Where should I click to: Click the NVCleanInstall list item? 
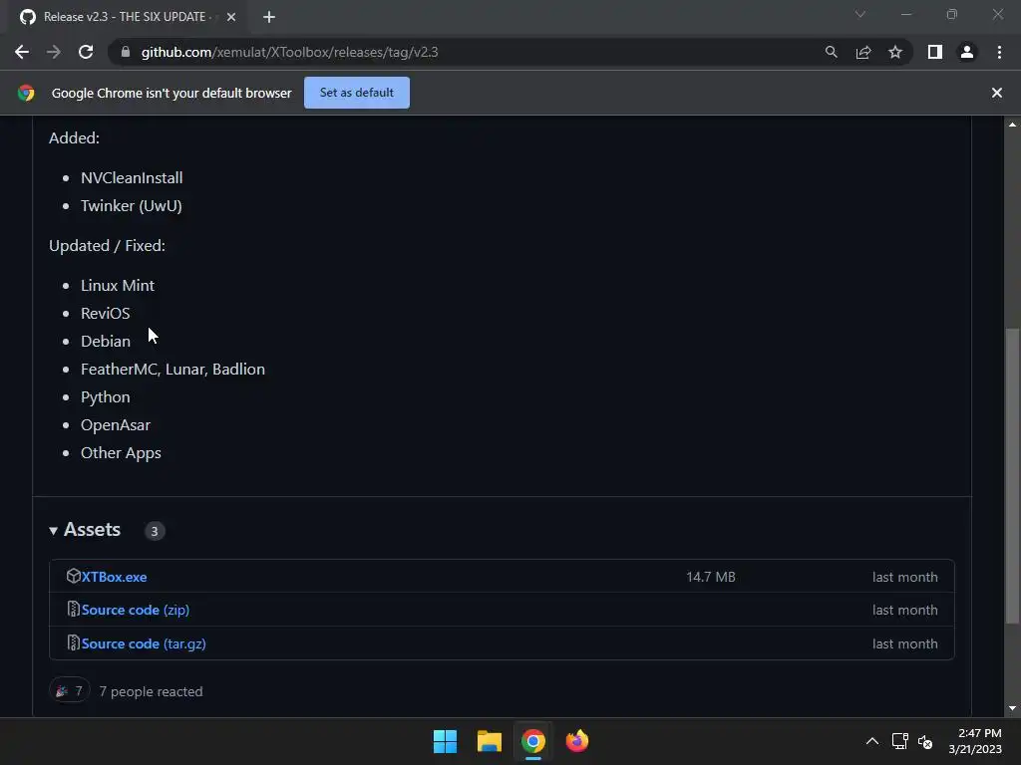tap(132, 177)
